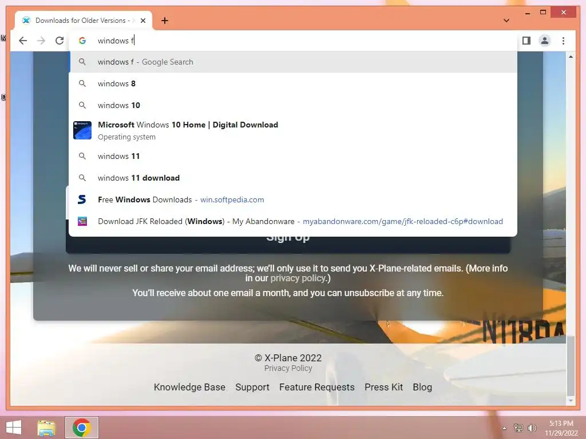Click the X-Plane favicon on the tab
Viewport: 586px width, 439px height.
[x=26, y=21]
